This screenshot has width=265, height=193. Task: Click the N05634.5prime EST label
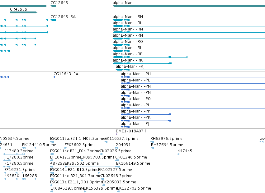[14, 139]
